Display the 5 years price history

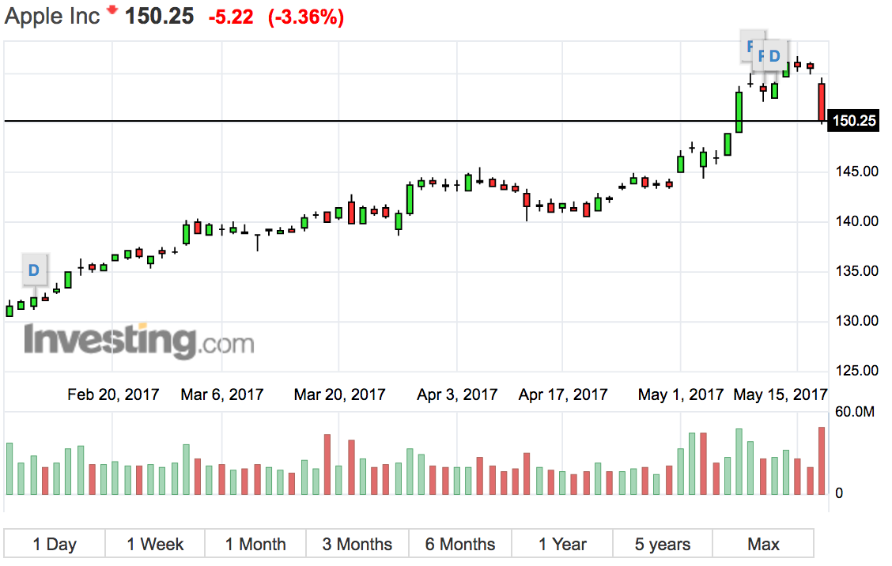(x=663, y=544)
